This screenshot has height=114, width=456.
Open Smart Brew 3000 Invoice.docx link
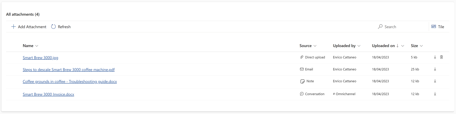click(48, 94)
